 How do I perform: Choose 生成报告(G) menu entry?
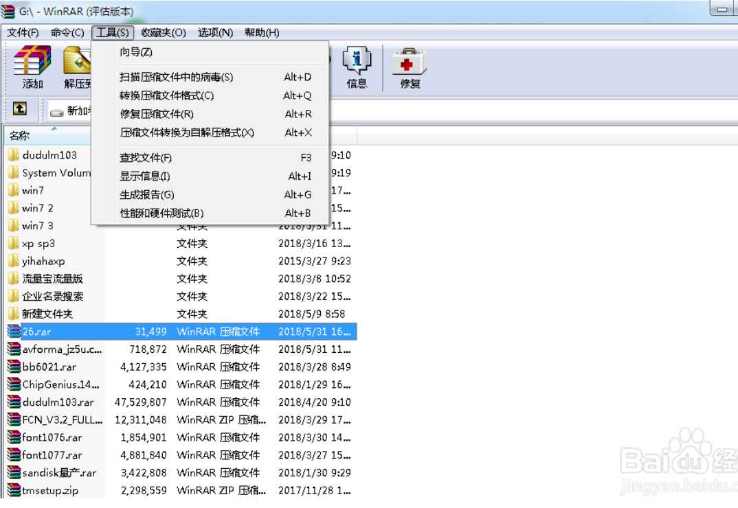point(210,195)
